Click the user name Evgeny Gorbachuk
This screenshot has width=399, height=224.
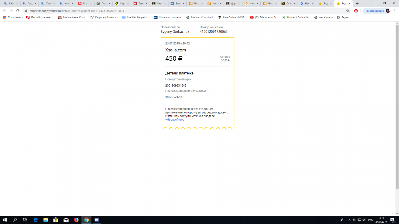click(175, 32)
